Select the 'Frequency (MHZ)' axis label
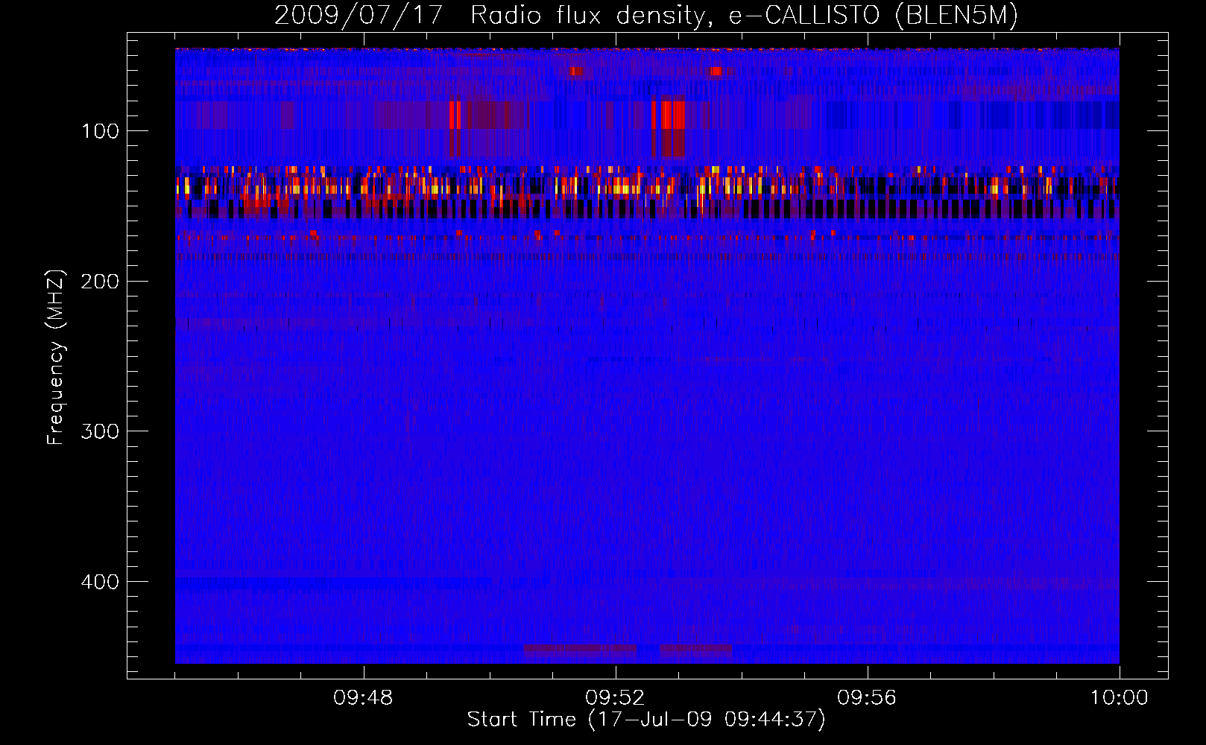The width and height of the screenshot is (1206, 745). [x=56, y=357]
